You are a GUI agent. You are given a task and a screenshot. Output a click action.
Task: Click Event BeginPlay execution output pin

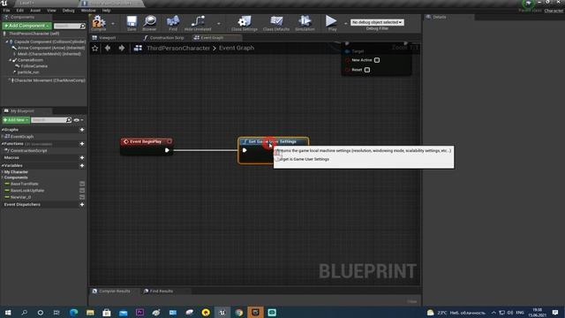pos(167,150)
